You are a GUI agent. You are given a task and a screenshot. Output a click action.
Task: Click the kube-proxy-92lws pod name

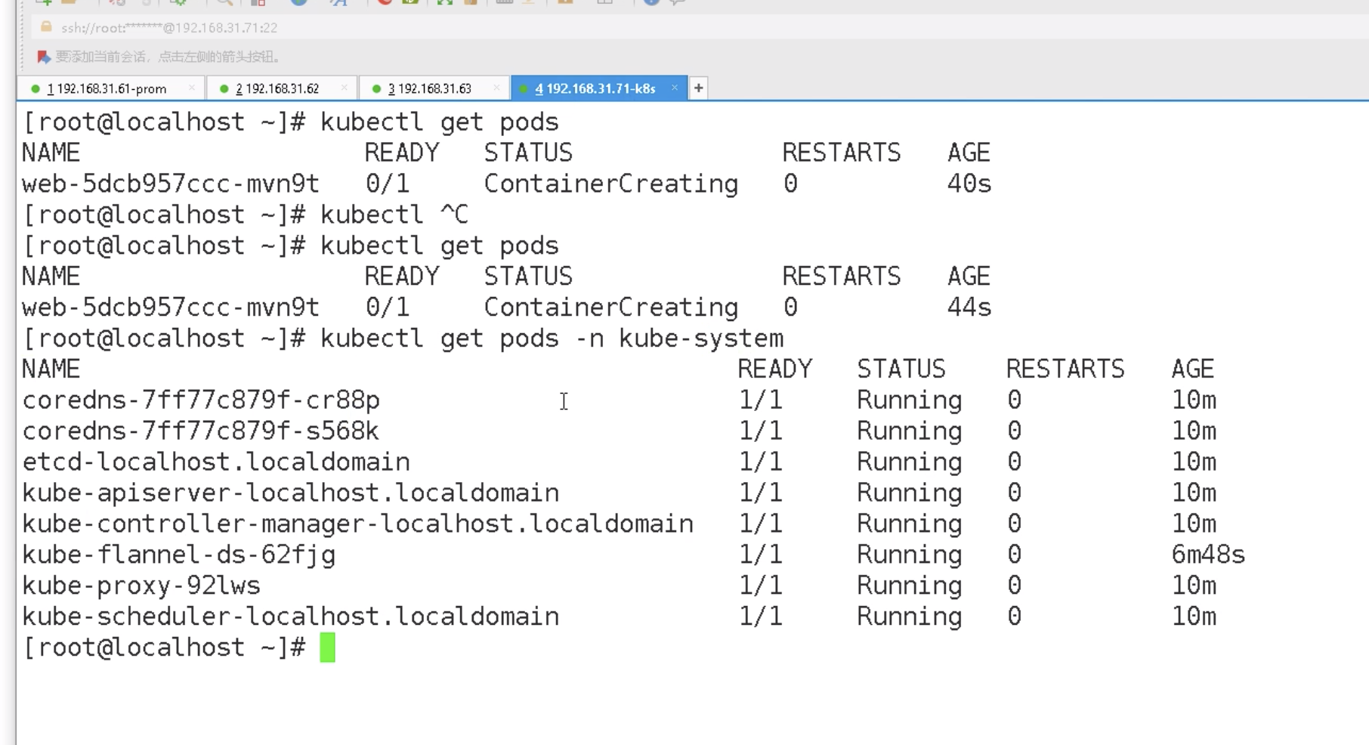[141, 586]
